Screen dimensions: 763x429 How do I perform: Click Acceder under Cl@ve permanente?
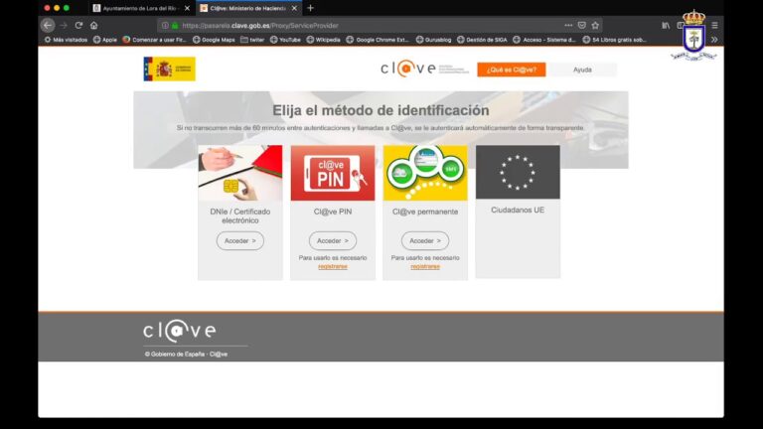[425, 240]
